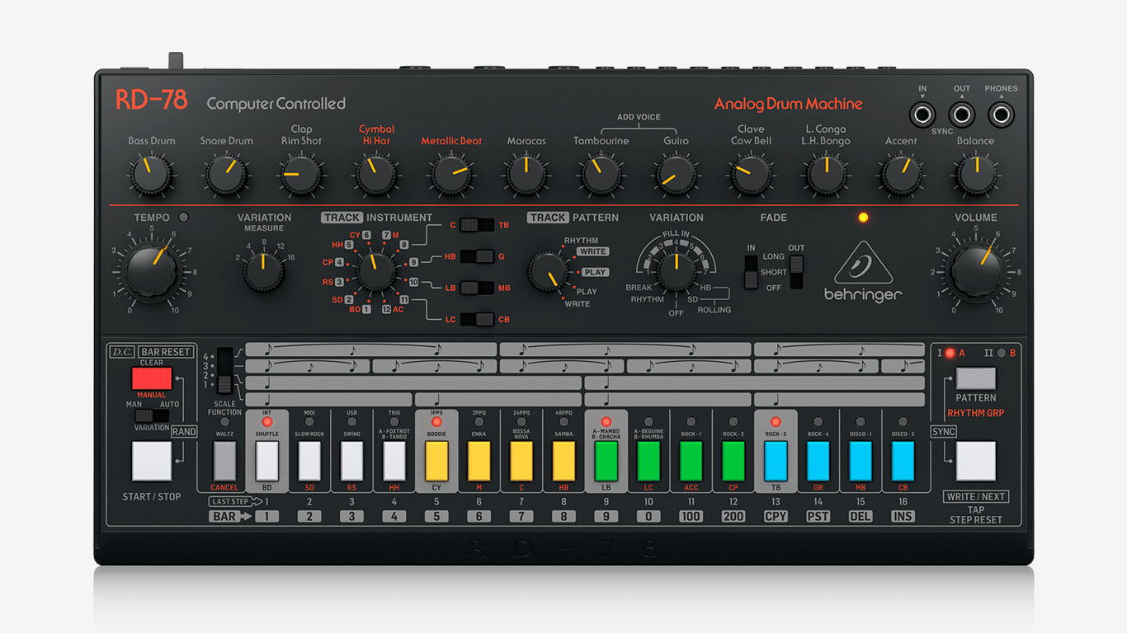Click the RD-78 model name text
This screenshot has height=633, width=1127.
[x=151, y=101]
